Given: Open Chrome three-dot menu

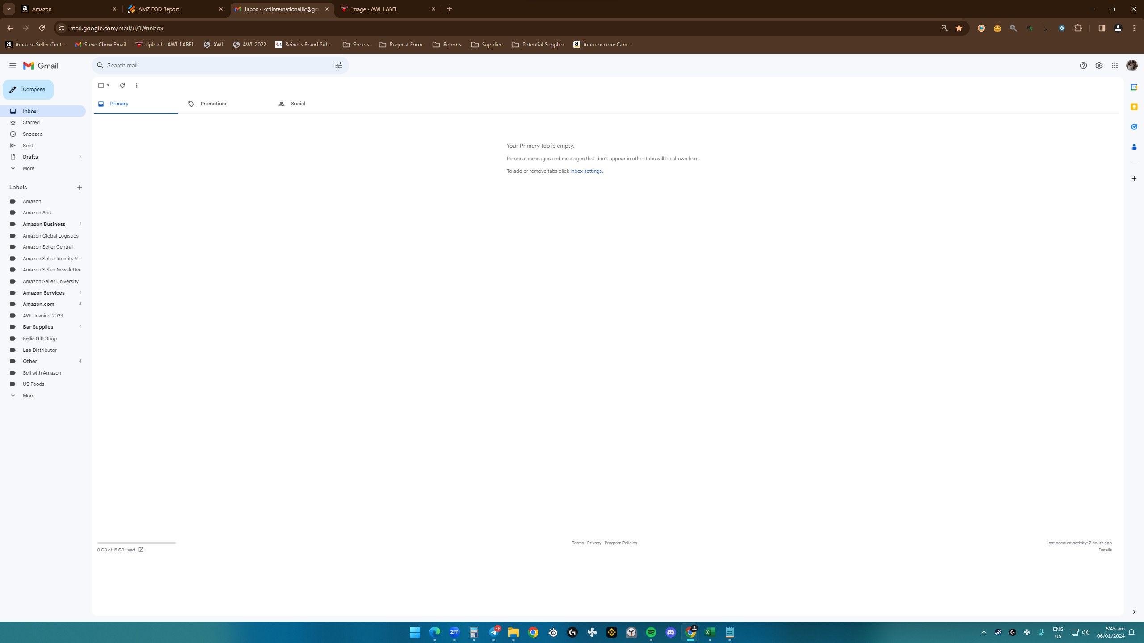Looking at the screenshot, I should [1134, 28].
